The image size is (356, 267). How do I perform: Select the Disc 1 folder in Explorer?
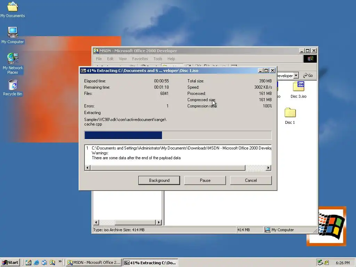point(290,116)
